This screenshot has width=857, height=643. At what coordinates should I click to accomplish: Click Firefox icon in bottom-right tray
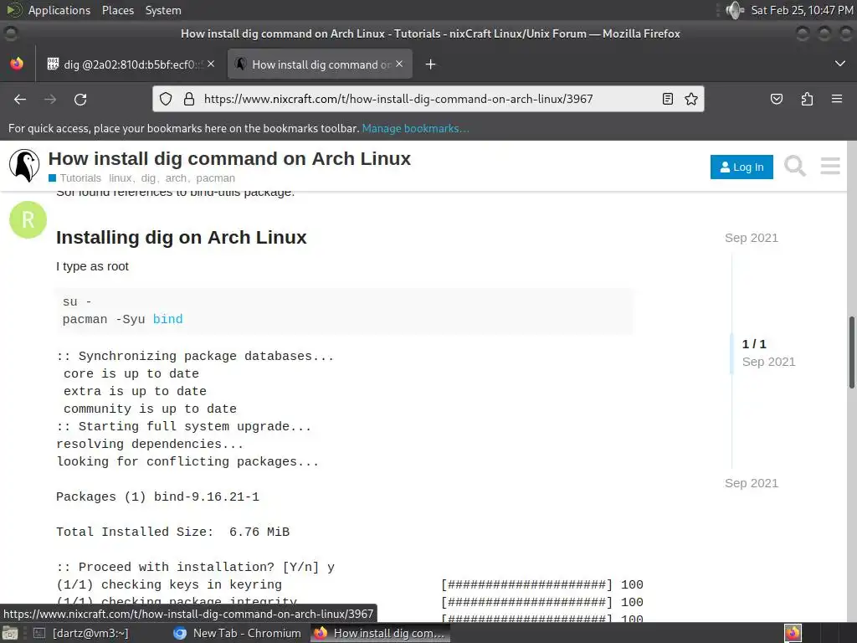click(793, 633)
